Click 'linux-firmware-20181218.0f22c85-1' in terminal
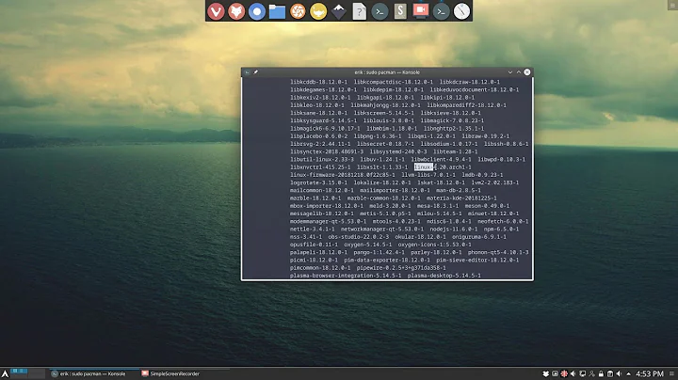This screenshot has height=380, width=678. pos(343,175)
